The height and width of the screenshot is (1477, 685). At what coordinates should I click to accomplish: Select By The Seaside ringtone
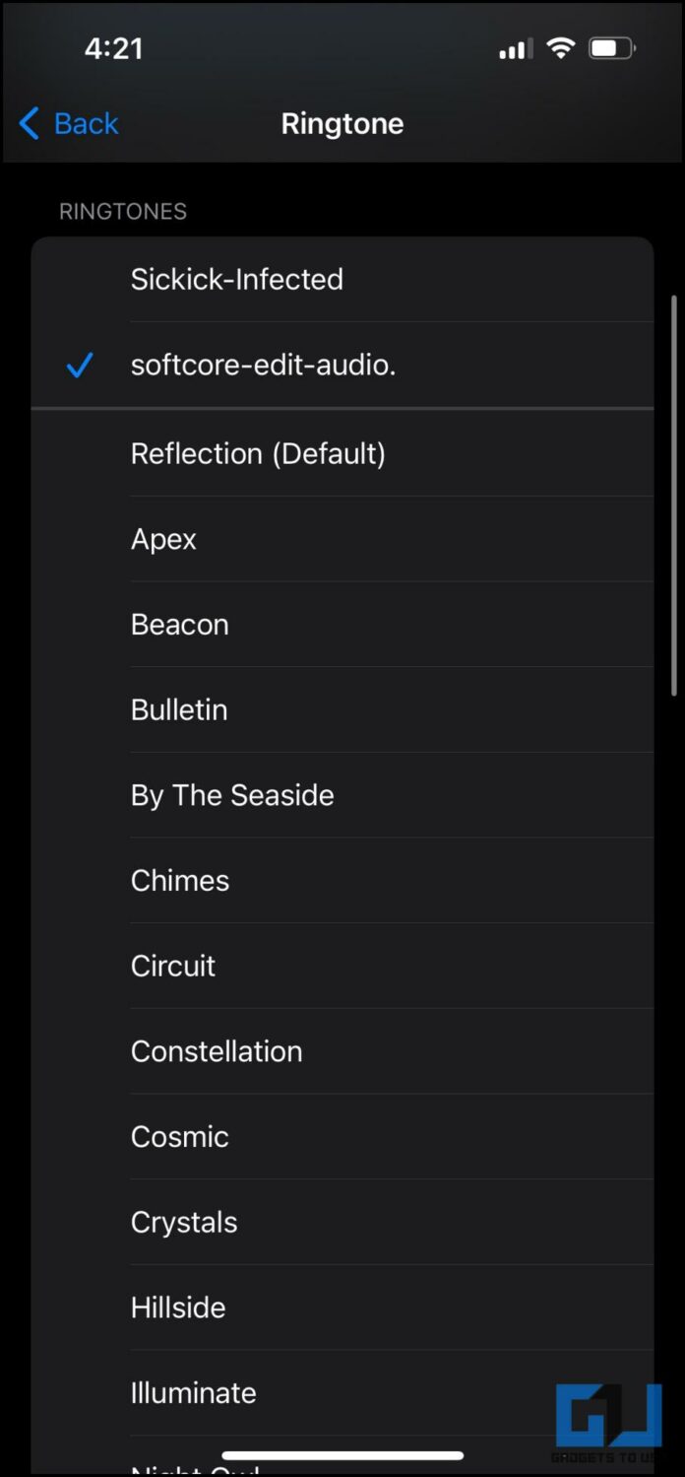[x=232, y=795]
